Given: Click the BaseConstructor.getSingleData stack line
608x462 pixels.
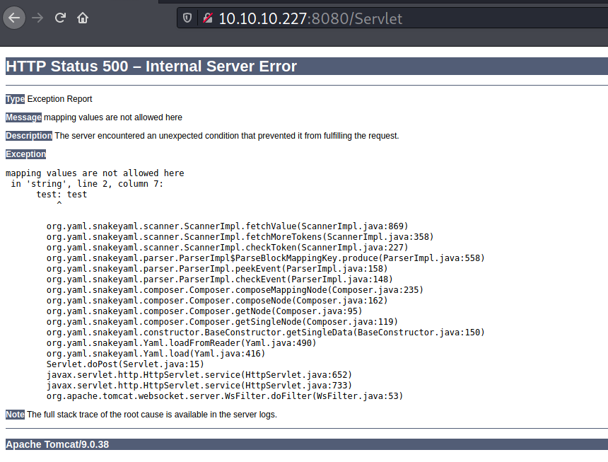Looking at the screenshot, I should pos(265,333).
